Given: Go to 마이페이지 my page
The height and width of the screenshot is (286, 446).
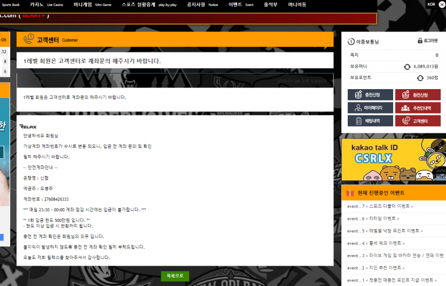Looking at the screenshot, I should 370,108.
